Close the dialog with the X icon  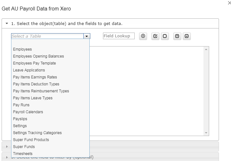(229, 3)
